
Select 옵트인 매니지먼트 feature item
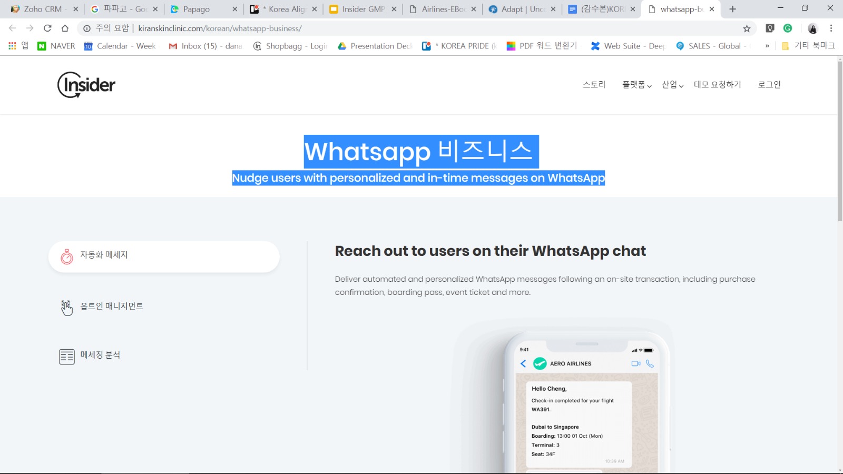point(111,307)
